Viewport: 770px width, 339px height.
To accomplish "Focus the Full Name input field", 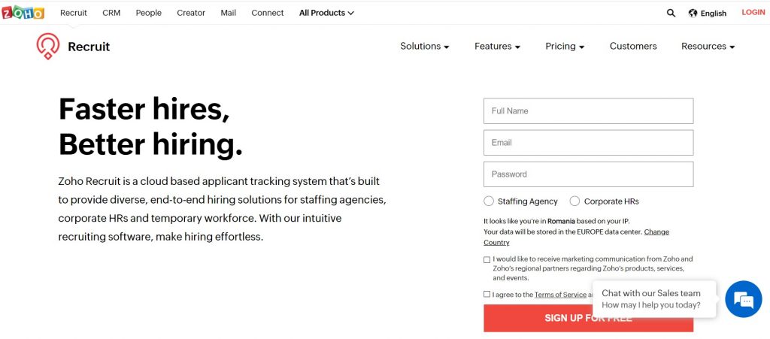I will point(588,111).
